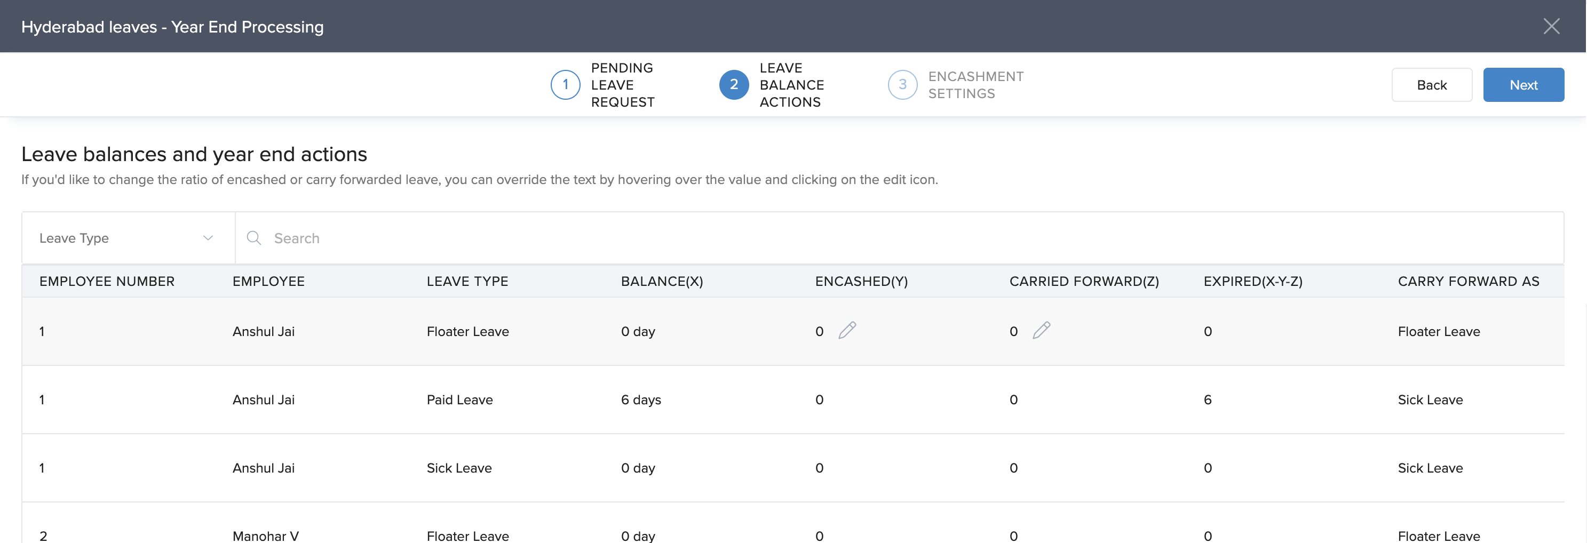Jump to Encashment Settings step
1587x543 pixels.
(x=975, y=85)
